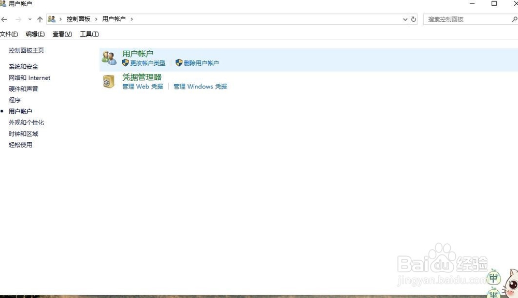The width and height of the screenshot is (518, 298).
Task: Open the 工具 menu
Action: [x=89, y=34]
